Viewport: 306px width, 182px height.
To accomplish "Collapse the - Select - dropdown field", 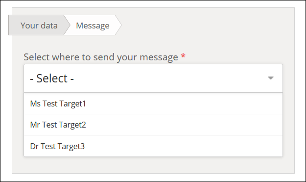I will 153,78.
